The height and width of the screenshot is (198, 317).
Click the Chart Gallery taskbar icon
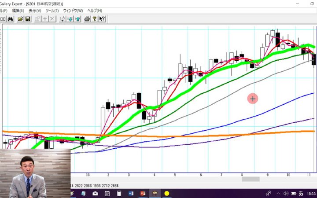[x=155, y=194]
